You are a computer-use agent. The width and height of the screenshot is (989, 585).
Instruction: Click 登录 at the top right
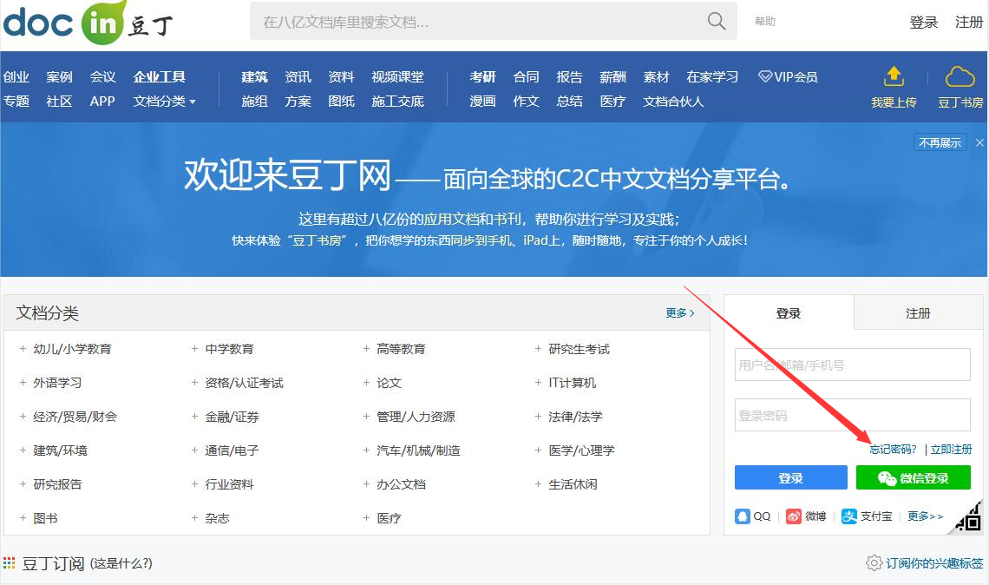pos(924,22)
